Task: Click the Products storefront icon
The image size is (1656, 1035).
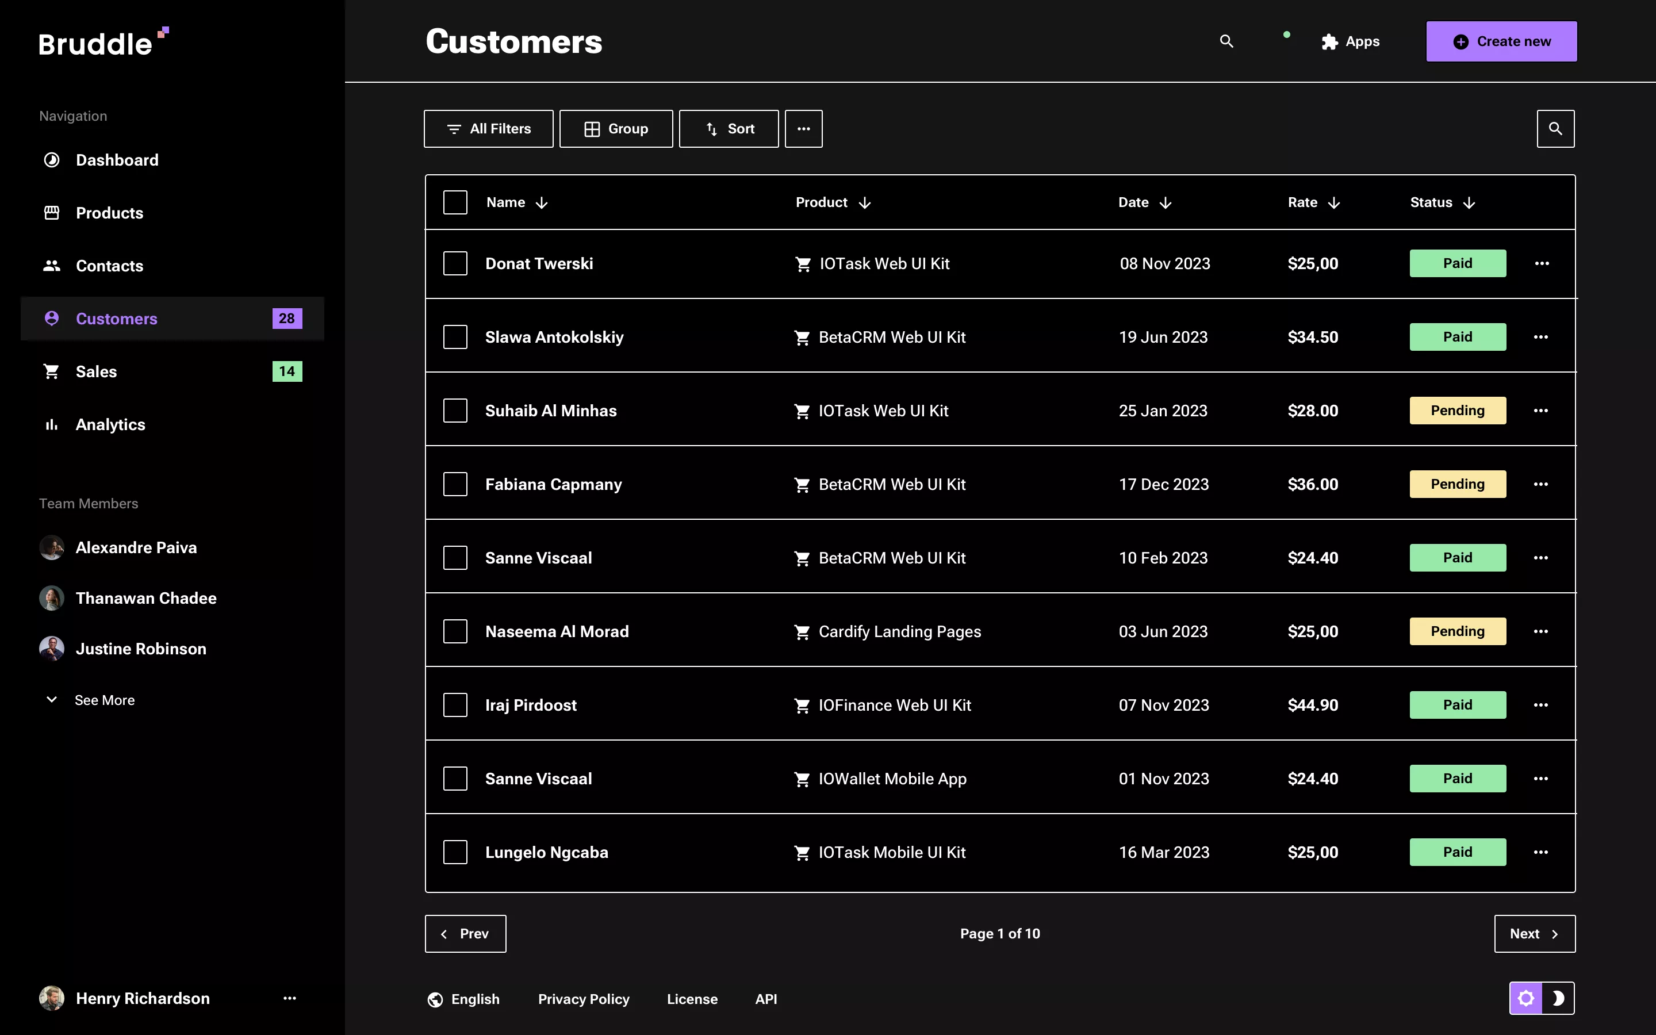Action: coord(51,213)
